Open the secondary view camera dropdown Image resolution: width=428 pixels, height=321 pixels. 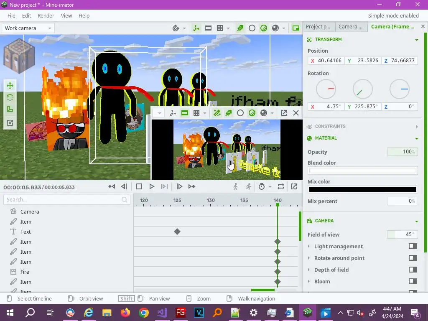tap(159, 113)
